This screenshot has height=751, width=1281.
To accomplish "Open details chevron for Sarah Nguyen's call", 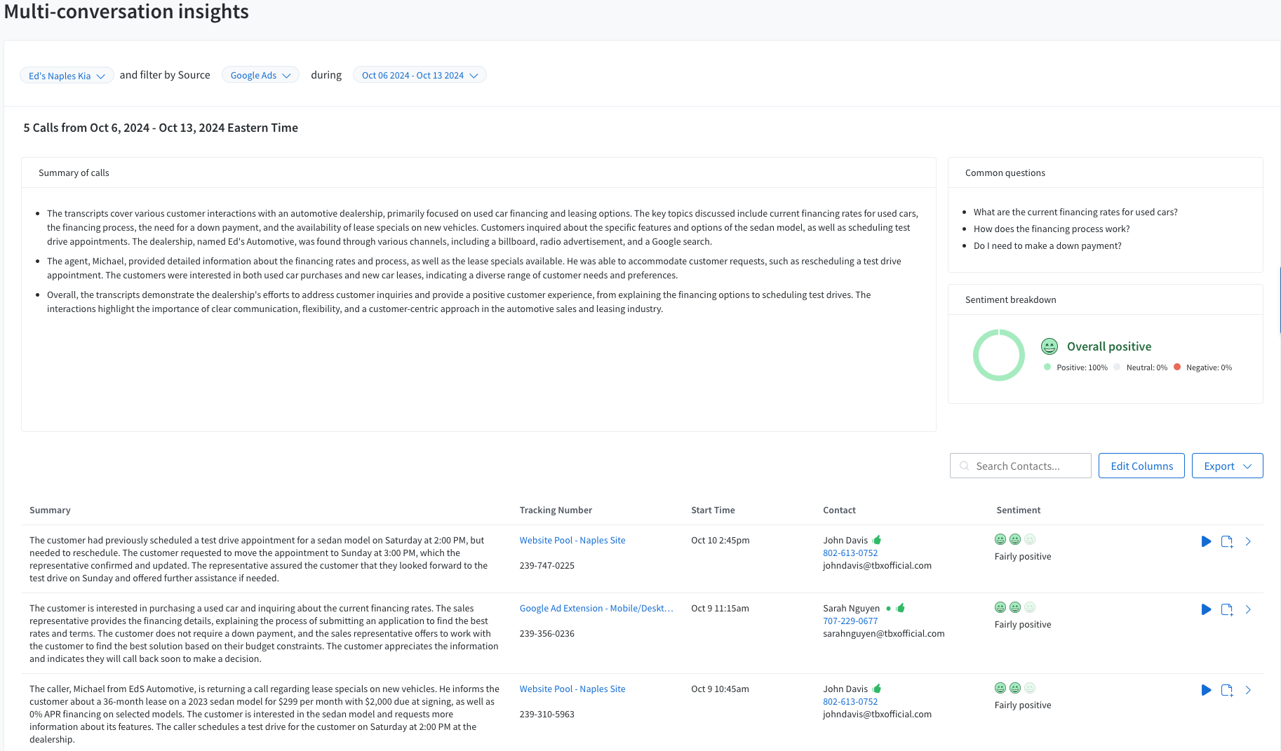I will [x=1248, y=609].
